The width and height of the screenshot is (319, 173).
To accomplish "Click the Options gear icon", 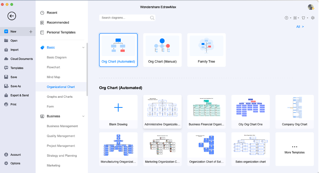I will click(6, 163).
